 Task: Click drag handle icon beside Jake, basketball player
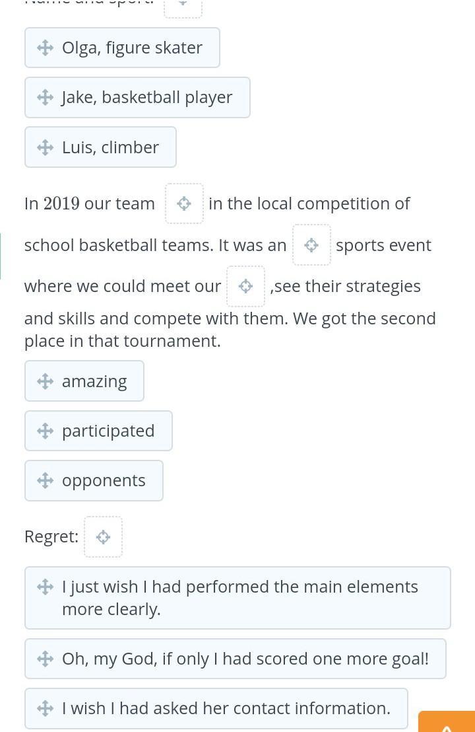click(45, 97)
